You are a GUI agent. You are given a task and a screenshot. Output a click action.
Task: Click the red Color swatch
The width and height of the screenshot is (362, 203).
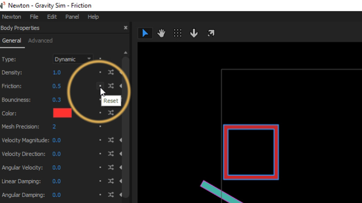click(x=62, y=113)
